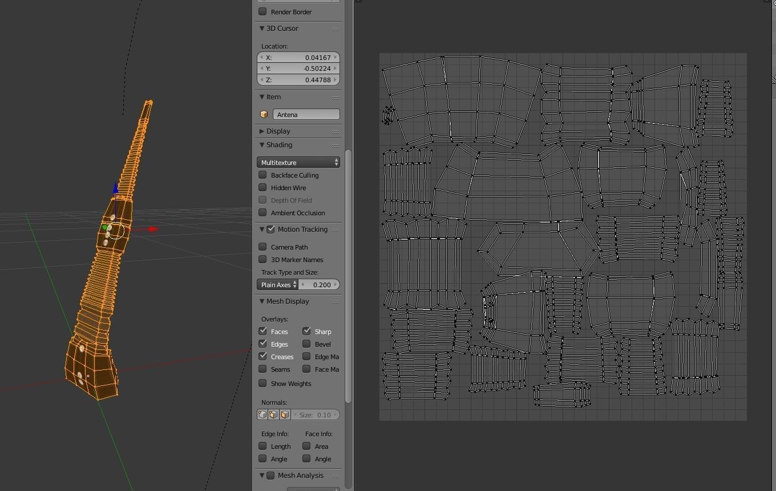Uncheck Creases overlay
Image resolution: width=776 pixels, height=491 pixels.
tap(262, 356)
